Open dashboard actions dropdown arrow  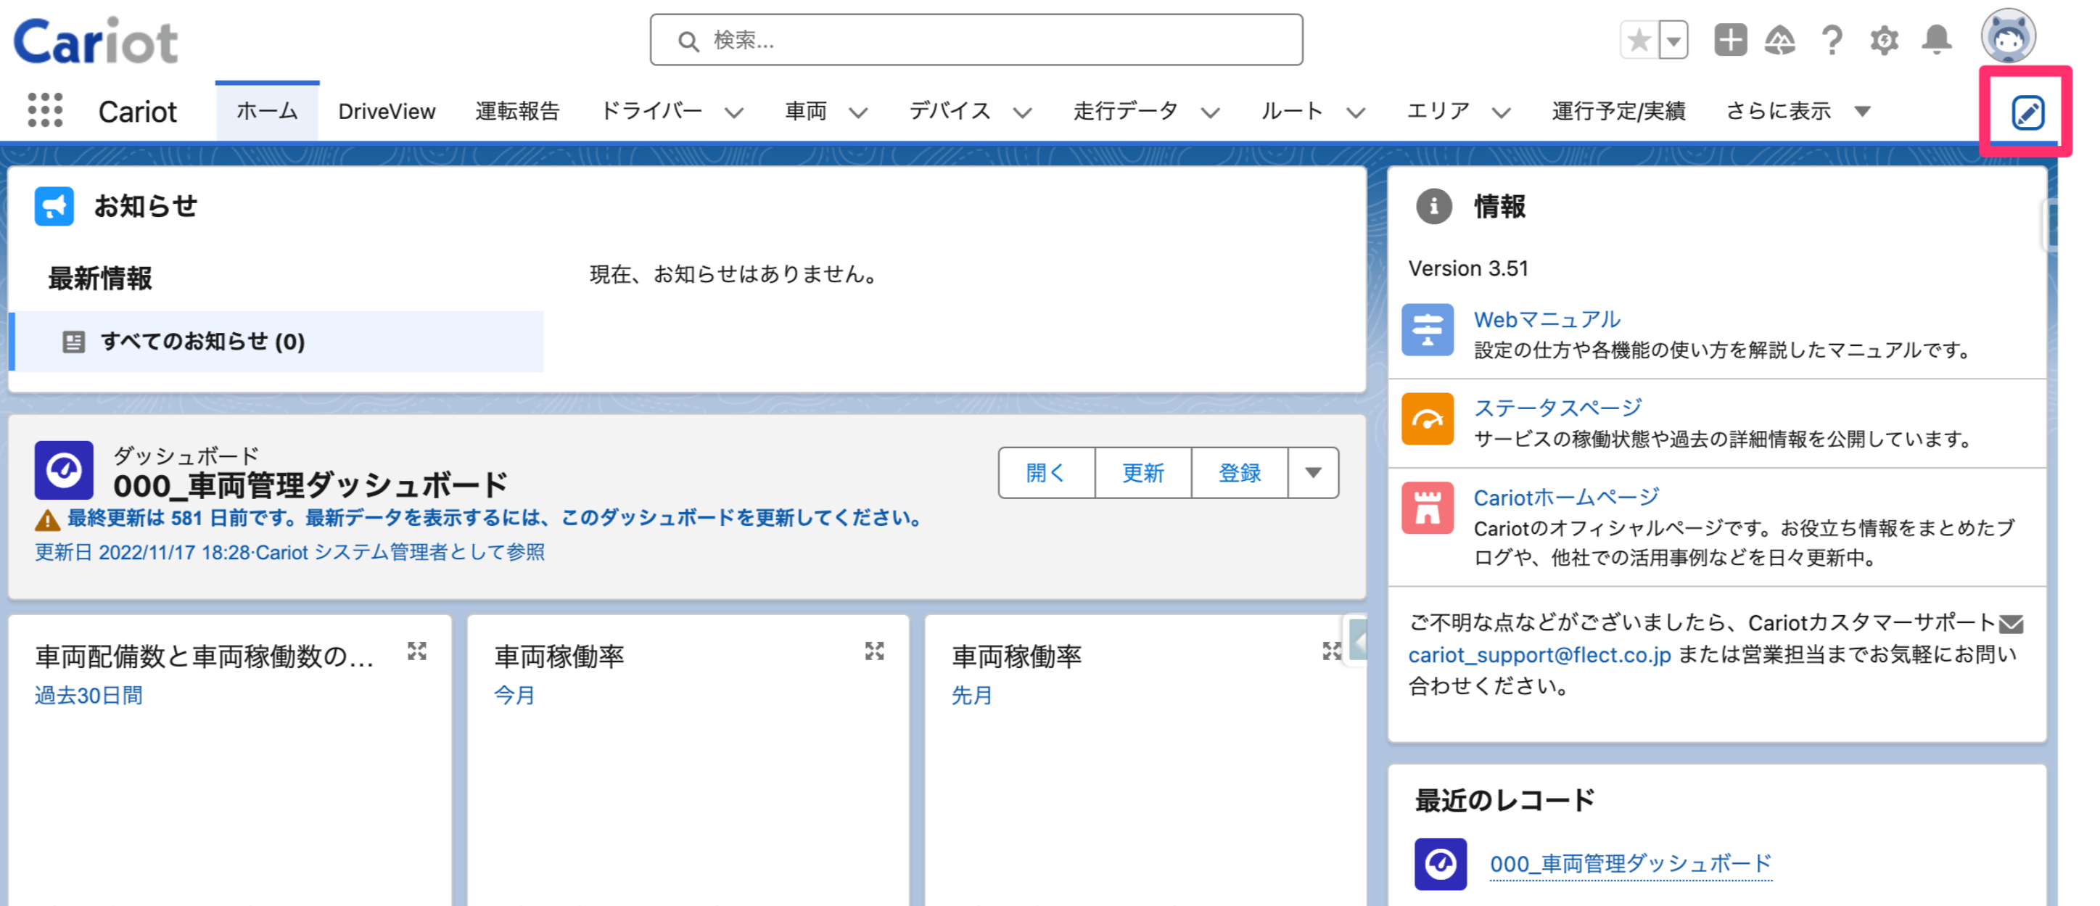pos(1312,472)
